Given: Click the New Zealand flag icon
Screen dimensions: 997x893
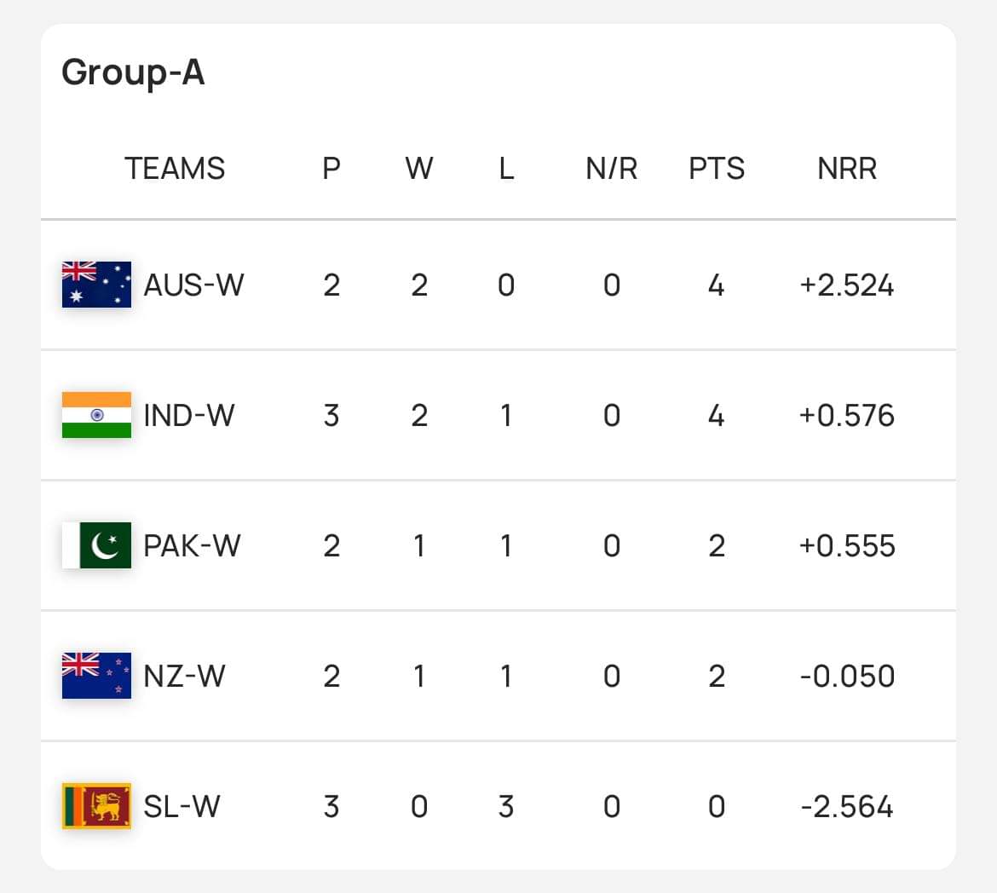Looking at the screenshot, I should click(96, 676).
